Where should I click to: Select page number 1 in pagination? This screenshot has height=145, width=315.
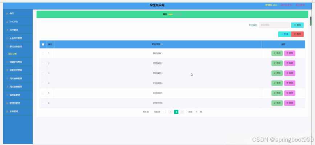tap(176, 112)
